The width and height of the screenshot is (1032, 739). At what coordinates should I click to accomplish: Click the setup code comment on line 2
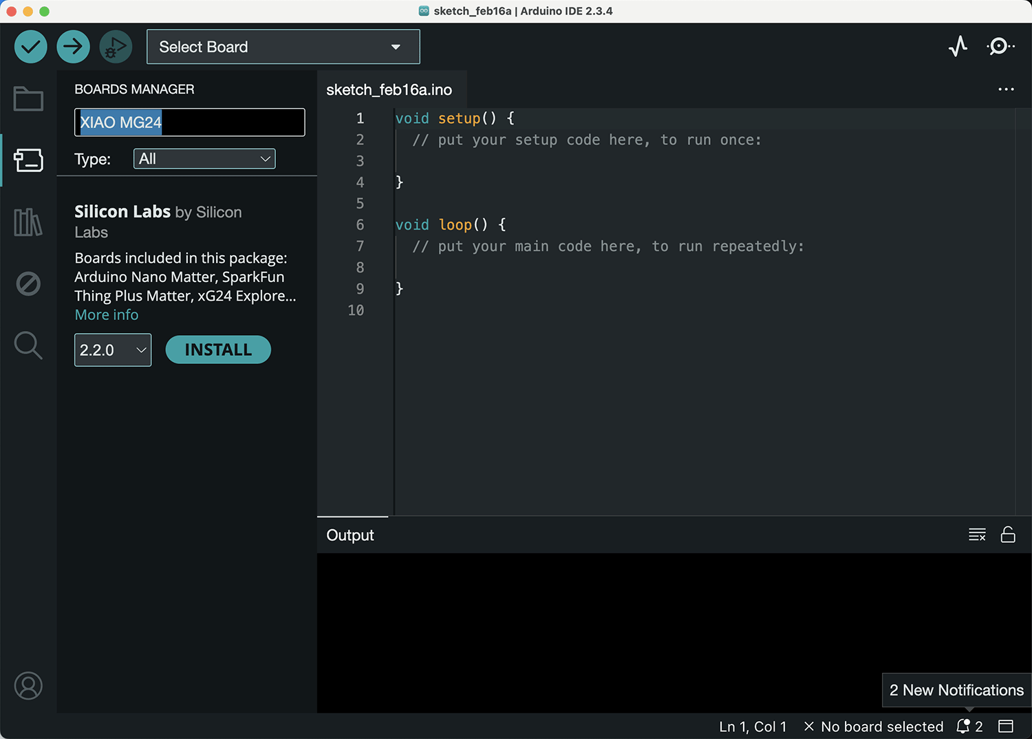587,140
